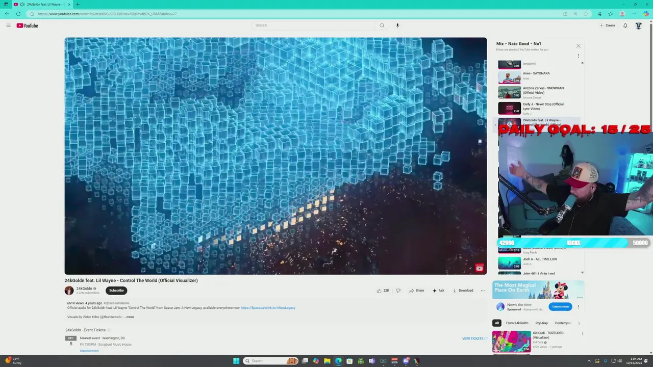Image resolution: width=653 pixels, height=367 pixels.
Task: Start voice search with microphone icon
Action: pyautogui.click(x=397, y=25)
